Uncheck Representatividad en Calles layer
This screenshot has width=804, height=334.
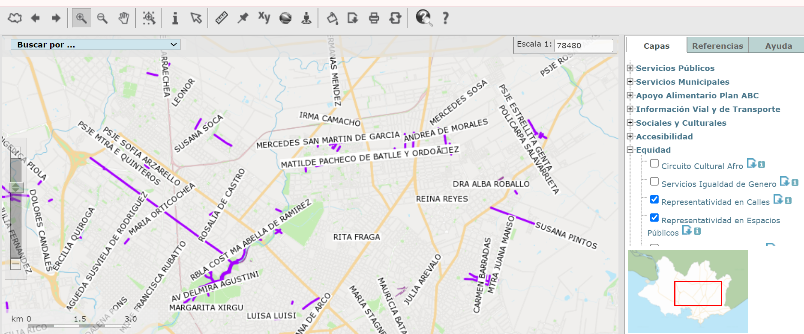[654, 199]
